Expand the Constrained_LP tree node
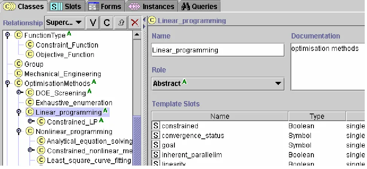Image resolution: width=367 pixels, height=169 pixels. [x=31, y=121]
